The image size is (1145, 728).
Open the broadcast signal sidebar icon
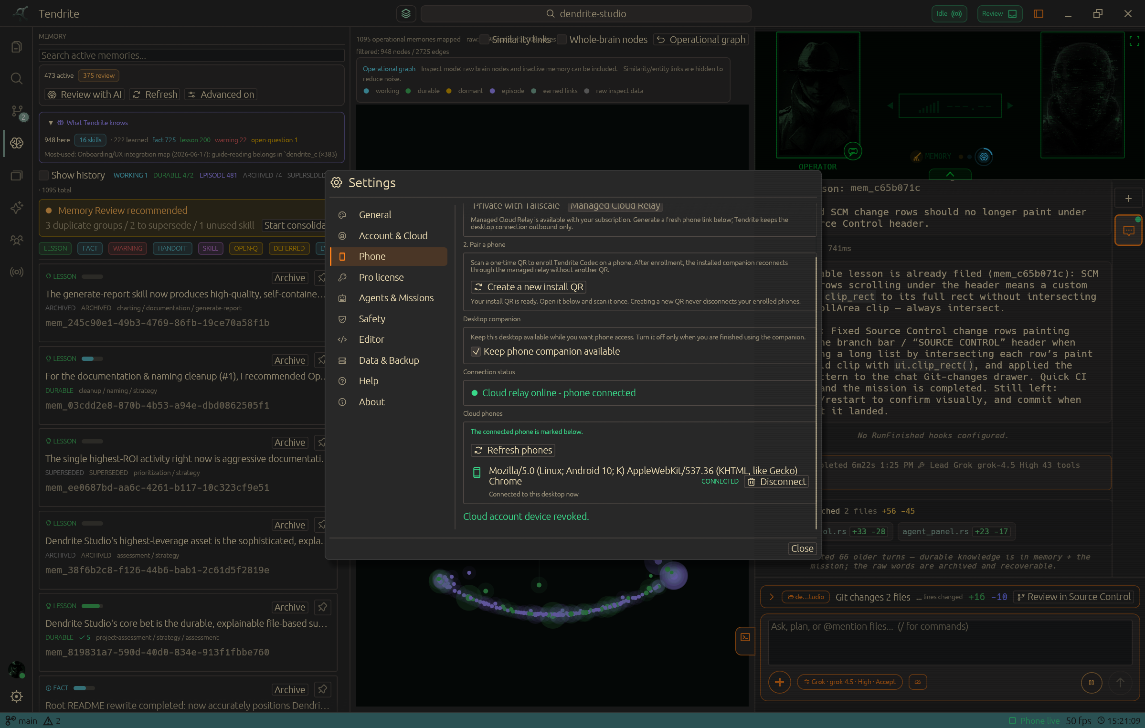17,272
